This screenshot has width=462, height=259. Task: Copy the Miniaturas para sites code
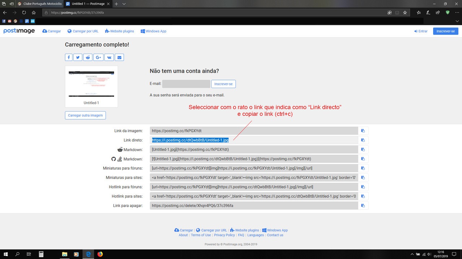click(363, 177)
